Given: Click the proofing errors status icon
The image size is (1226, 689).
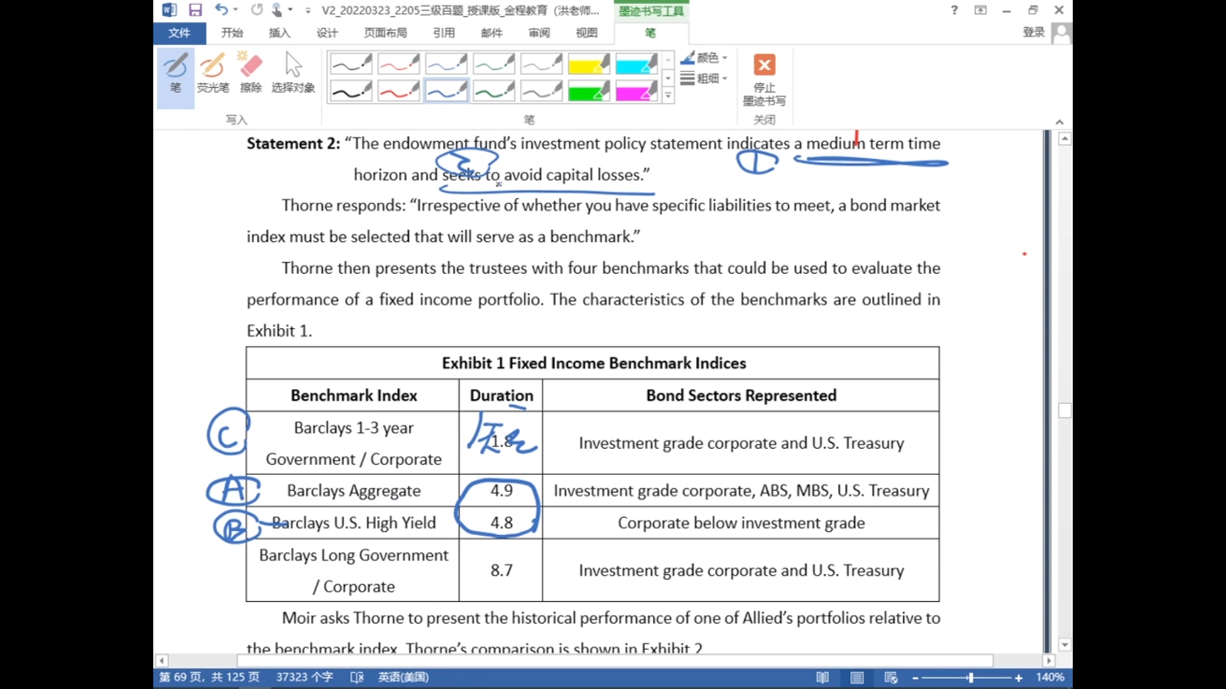Looking at the screenshot, I should click(x=356, y=678).
